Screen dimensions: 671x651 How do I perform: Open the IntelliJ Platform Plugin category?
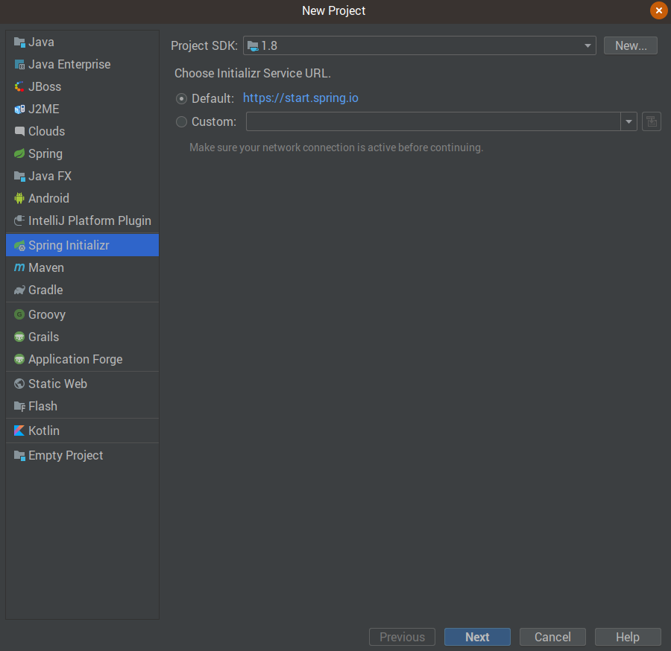[x=89, y=220]
